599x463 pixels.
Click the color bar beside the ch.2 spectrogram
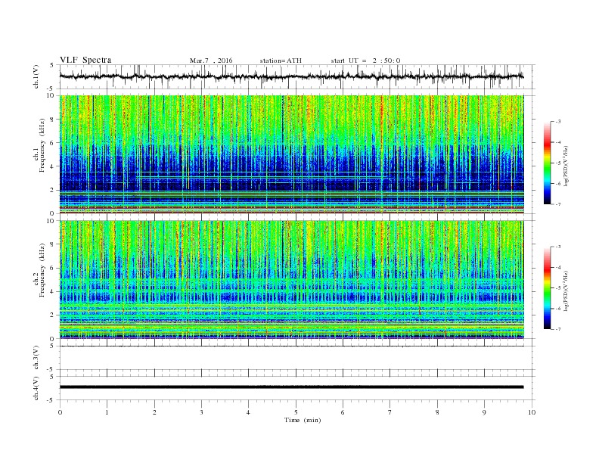tap(547, 287)
